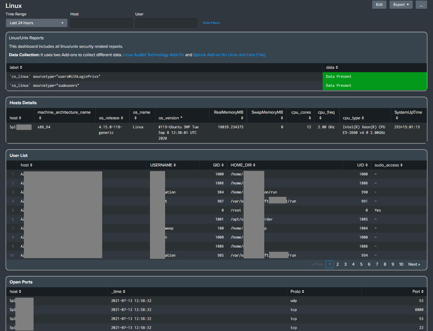The height and width of the screenshot is (331, 433).
Task: Sort Hosts Details by cpu_freq
Action: tap(326, 115)
